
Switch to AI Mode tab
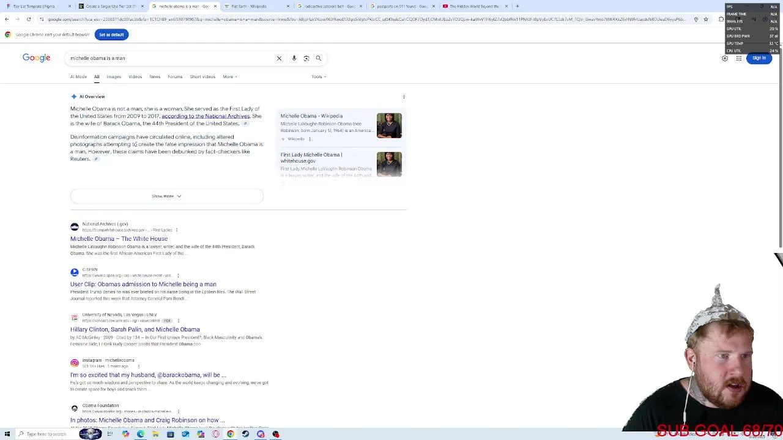[78, 77]
